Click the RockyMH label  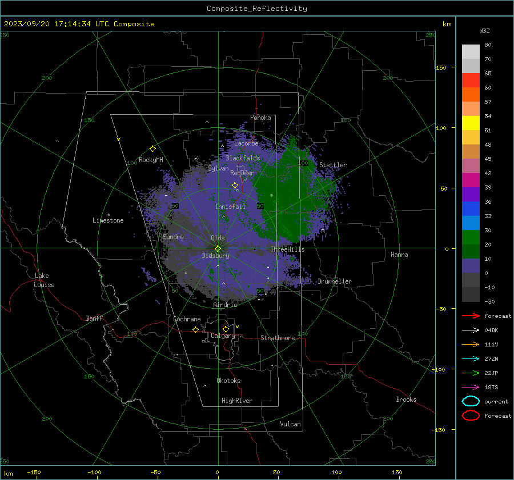pyautogui.click(x=151, y=160)
